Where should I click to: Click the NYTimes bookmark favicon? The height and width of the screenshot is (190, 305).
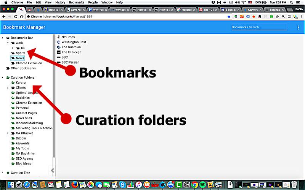tap(59, 37)
